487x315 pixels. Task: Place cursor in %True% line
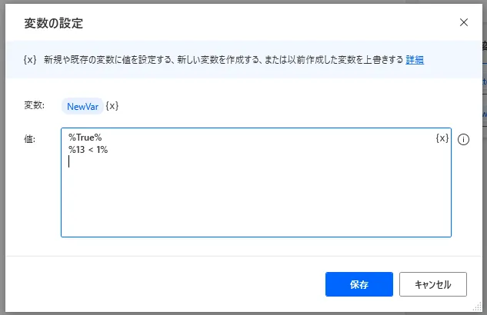pyautogui.click(x=85, y=138)
